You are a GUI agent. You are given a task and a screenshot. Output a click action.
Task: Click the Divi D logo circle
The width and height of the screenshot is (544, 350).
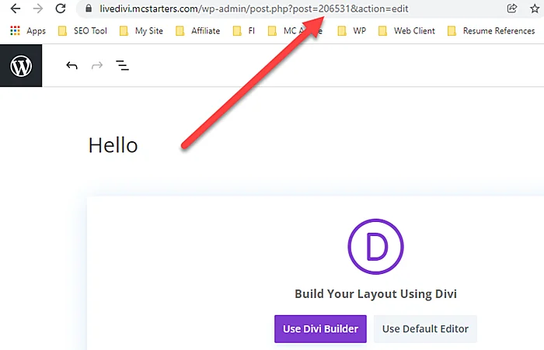[x=375, y=246]
